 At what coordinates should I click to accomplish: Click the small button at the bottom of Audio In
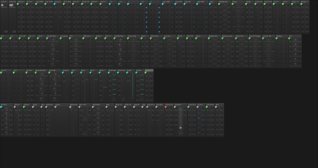coord(6,32)
